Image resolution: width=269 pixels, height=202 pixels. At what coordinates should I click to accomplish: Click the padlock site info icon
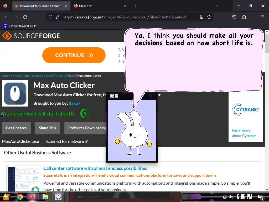coord(58,17)
